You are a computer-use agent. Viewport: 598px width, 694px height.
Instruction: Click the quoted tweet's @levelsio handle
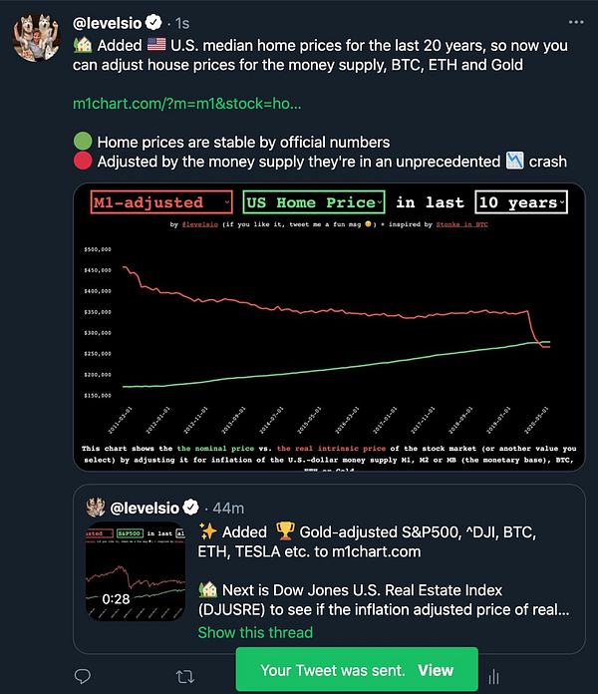[x=152, y=508]
